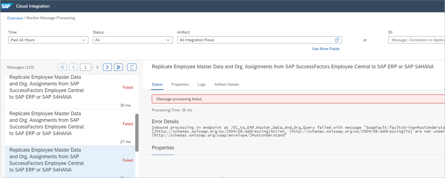Go to first page of messages
Image resolution: width=445 pixels, height=178 pixels.
tap(62, 67)
